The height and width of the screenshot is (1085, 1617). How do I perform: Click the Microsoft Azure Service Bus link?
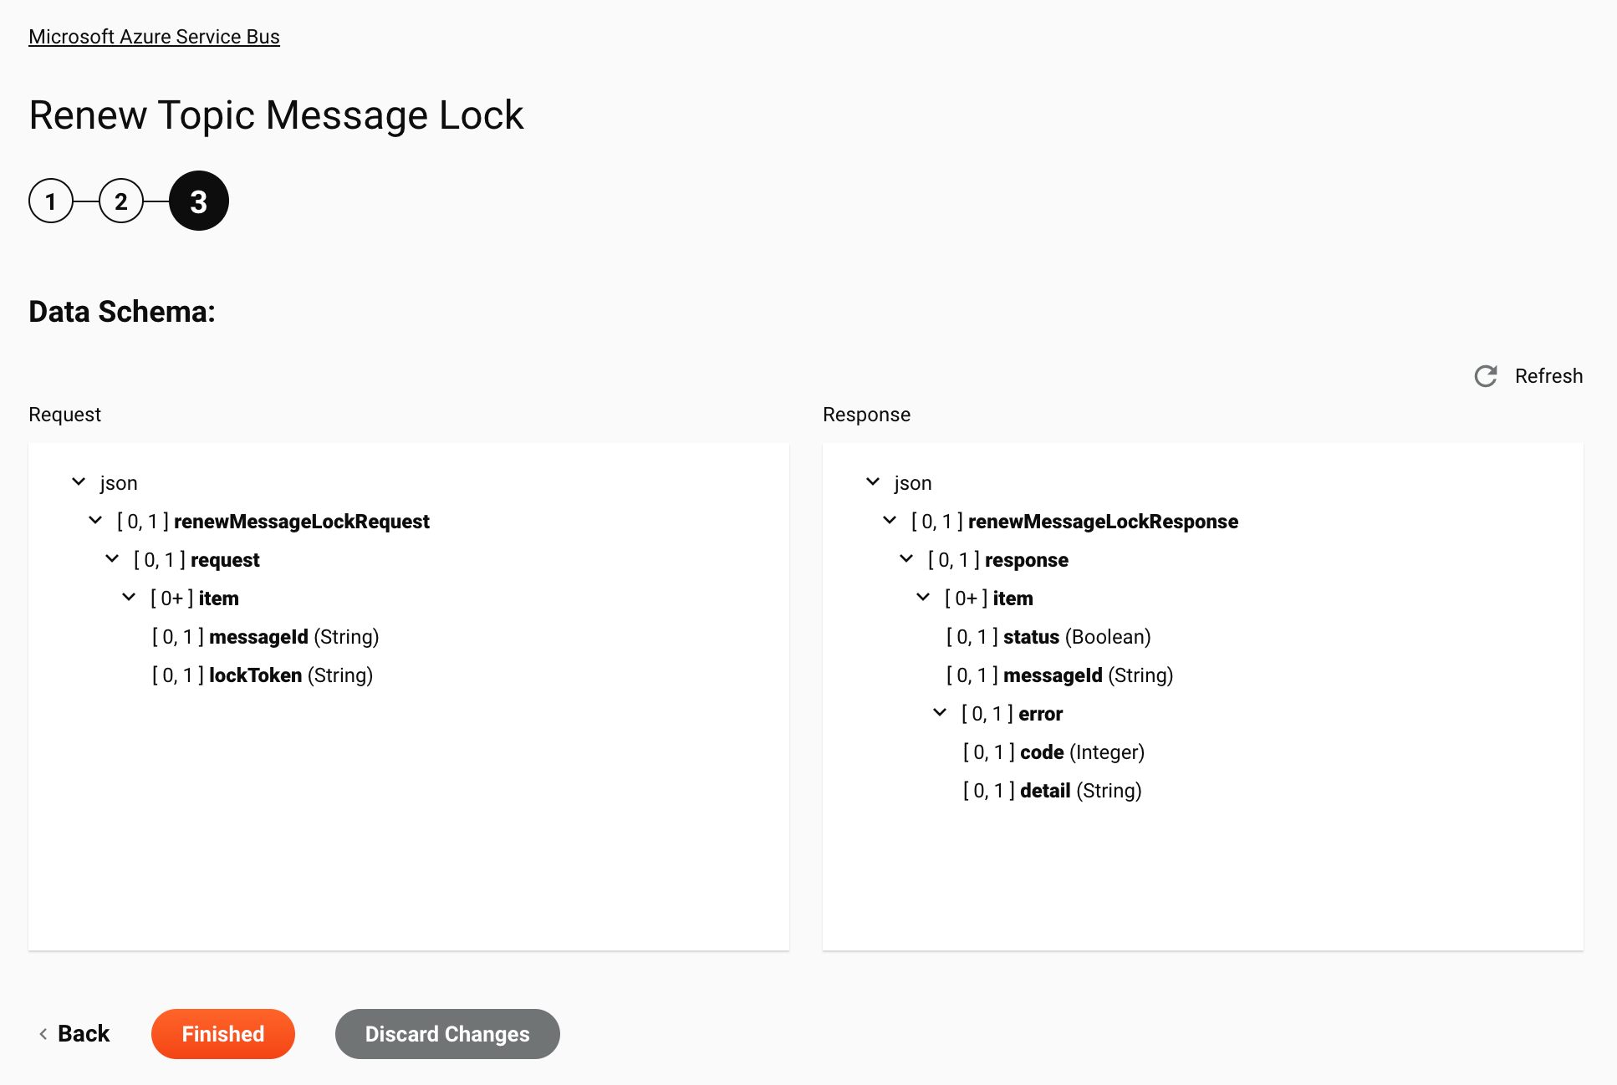click(154, 36)
